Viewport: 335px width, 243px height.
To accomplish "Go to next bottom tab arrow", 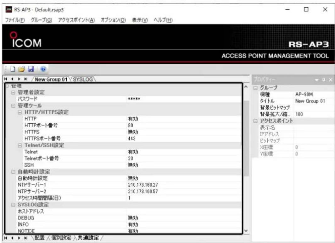I will click(x=19, y=238).
